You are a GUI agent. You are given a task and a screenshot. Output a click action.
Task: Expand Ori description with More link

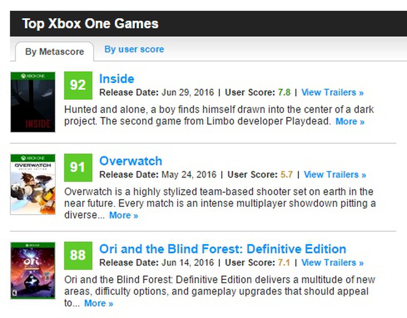click(98, 303)
